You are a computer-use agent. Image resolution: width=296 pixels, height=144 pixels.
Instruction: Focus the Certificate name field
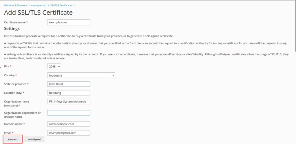pyautogui.click(x=69, y=22)
